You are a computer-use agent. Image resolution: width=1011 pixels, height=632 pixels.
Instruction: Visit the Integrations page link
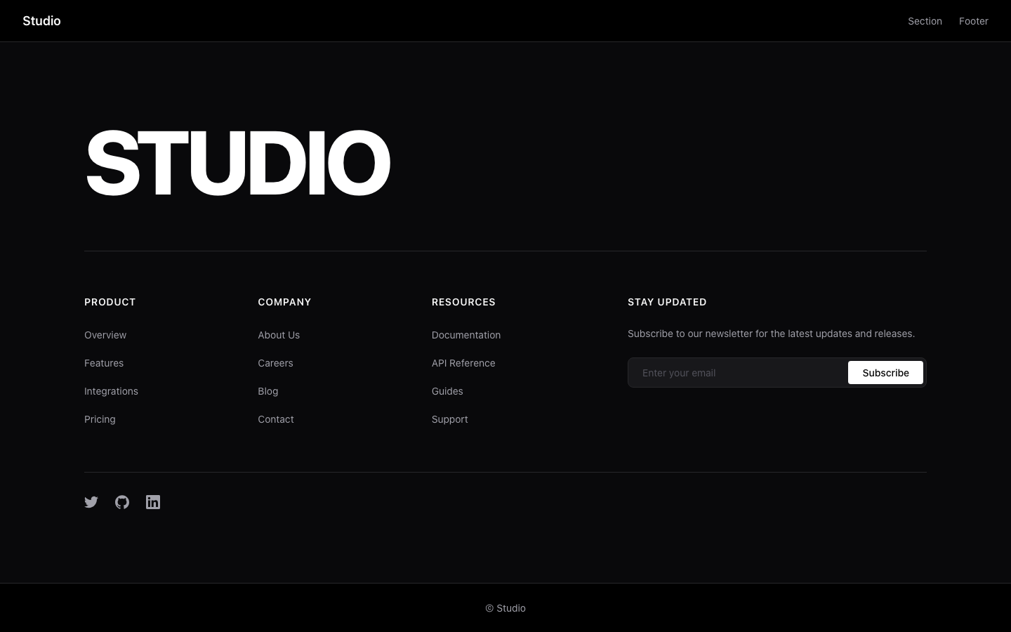pyautogui.click(x=111, y=391)
